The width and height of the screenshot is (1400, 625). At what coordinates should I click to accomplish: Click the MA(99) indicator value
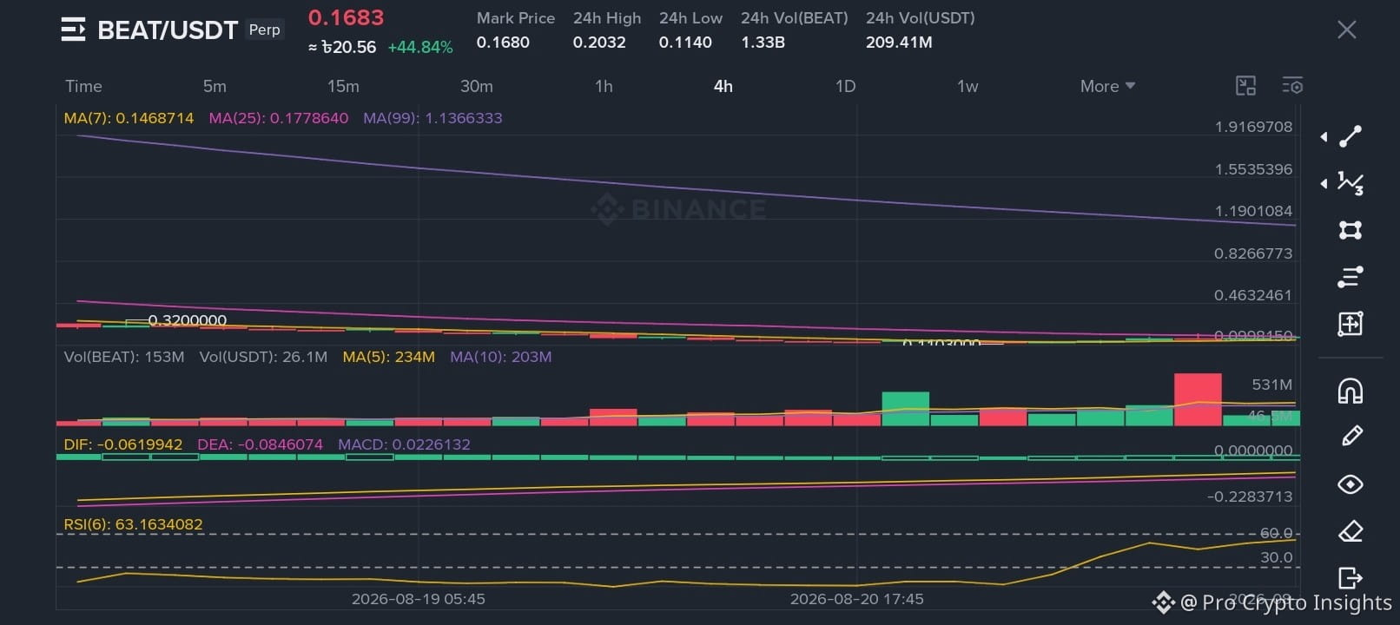[433, 118]
